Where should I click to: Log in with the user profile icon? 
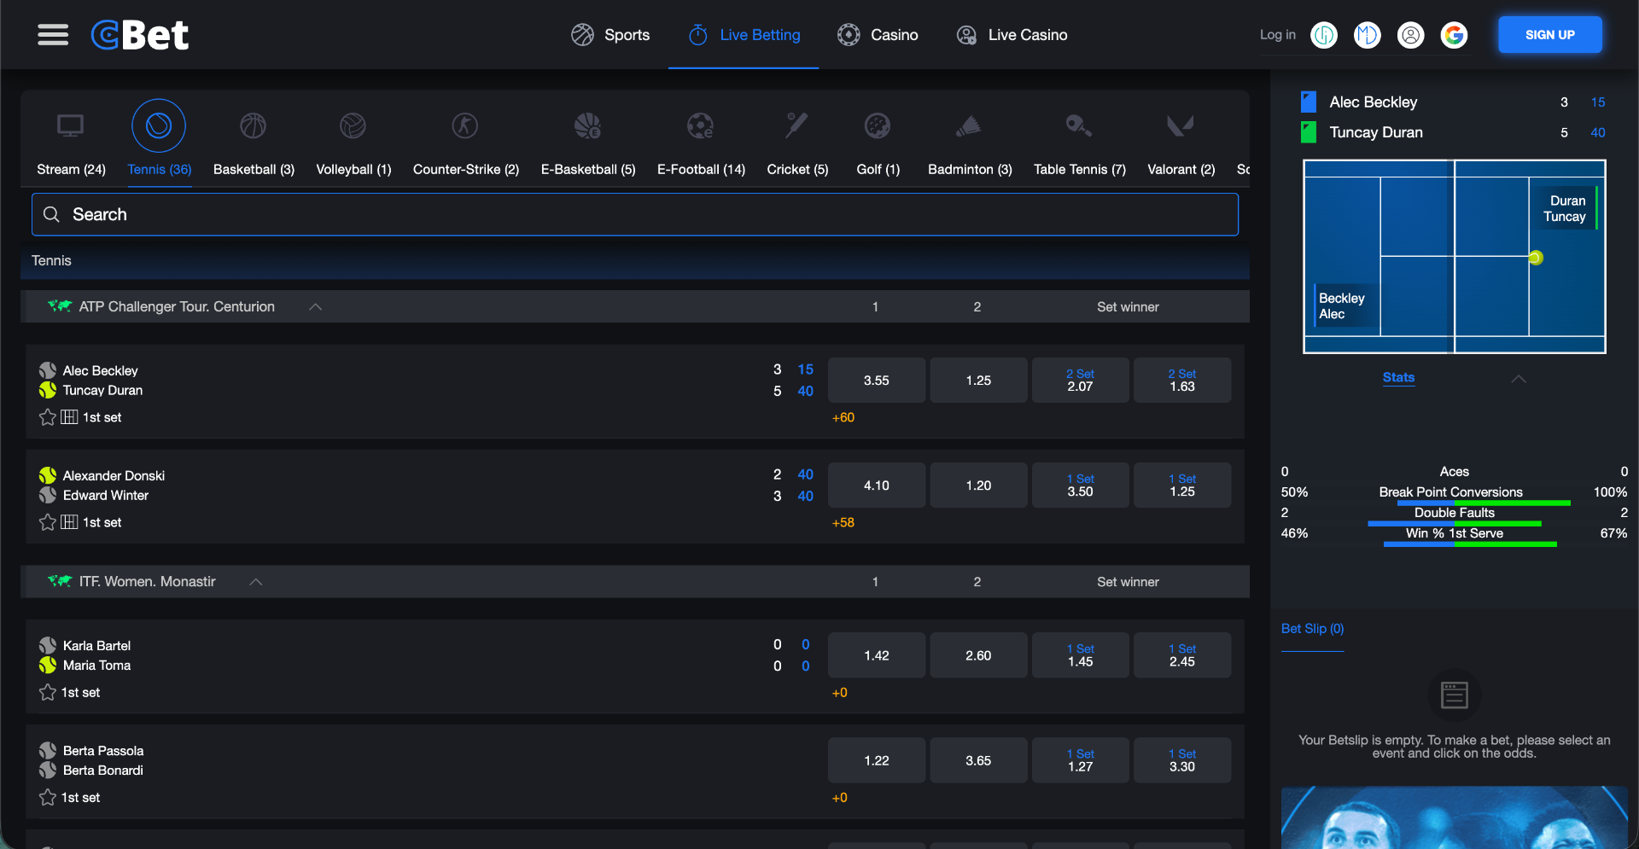(x=1410, y=35)
